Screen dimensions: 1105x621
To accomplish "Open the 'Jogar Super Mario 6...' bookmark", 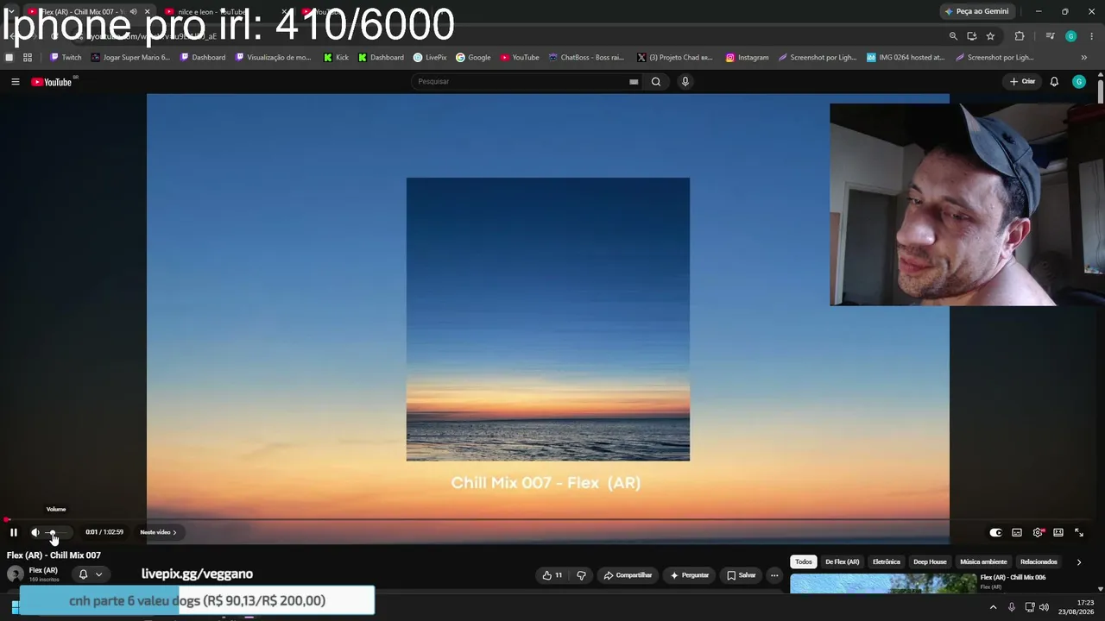I will click(x=130, y=58).
